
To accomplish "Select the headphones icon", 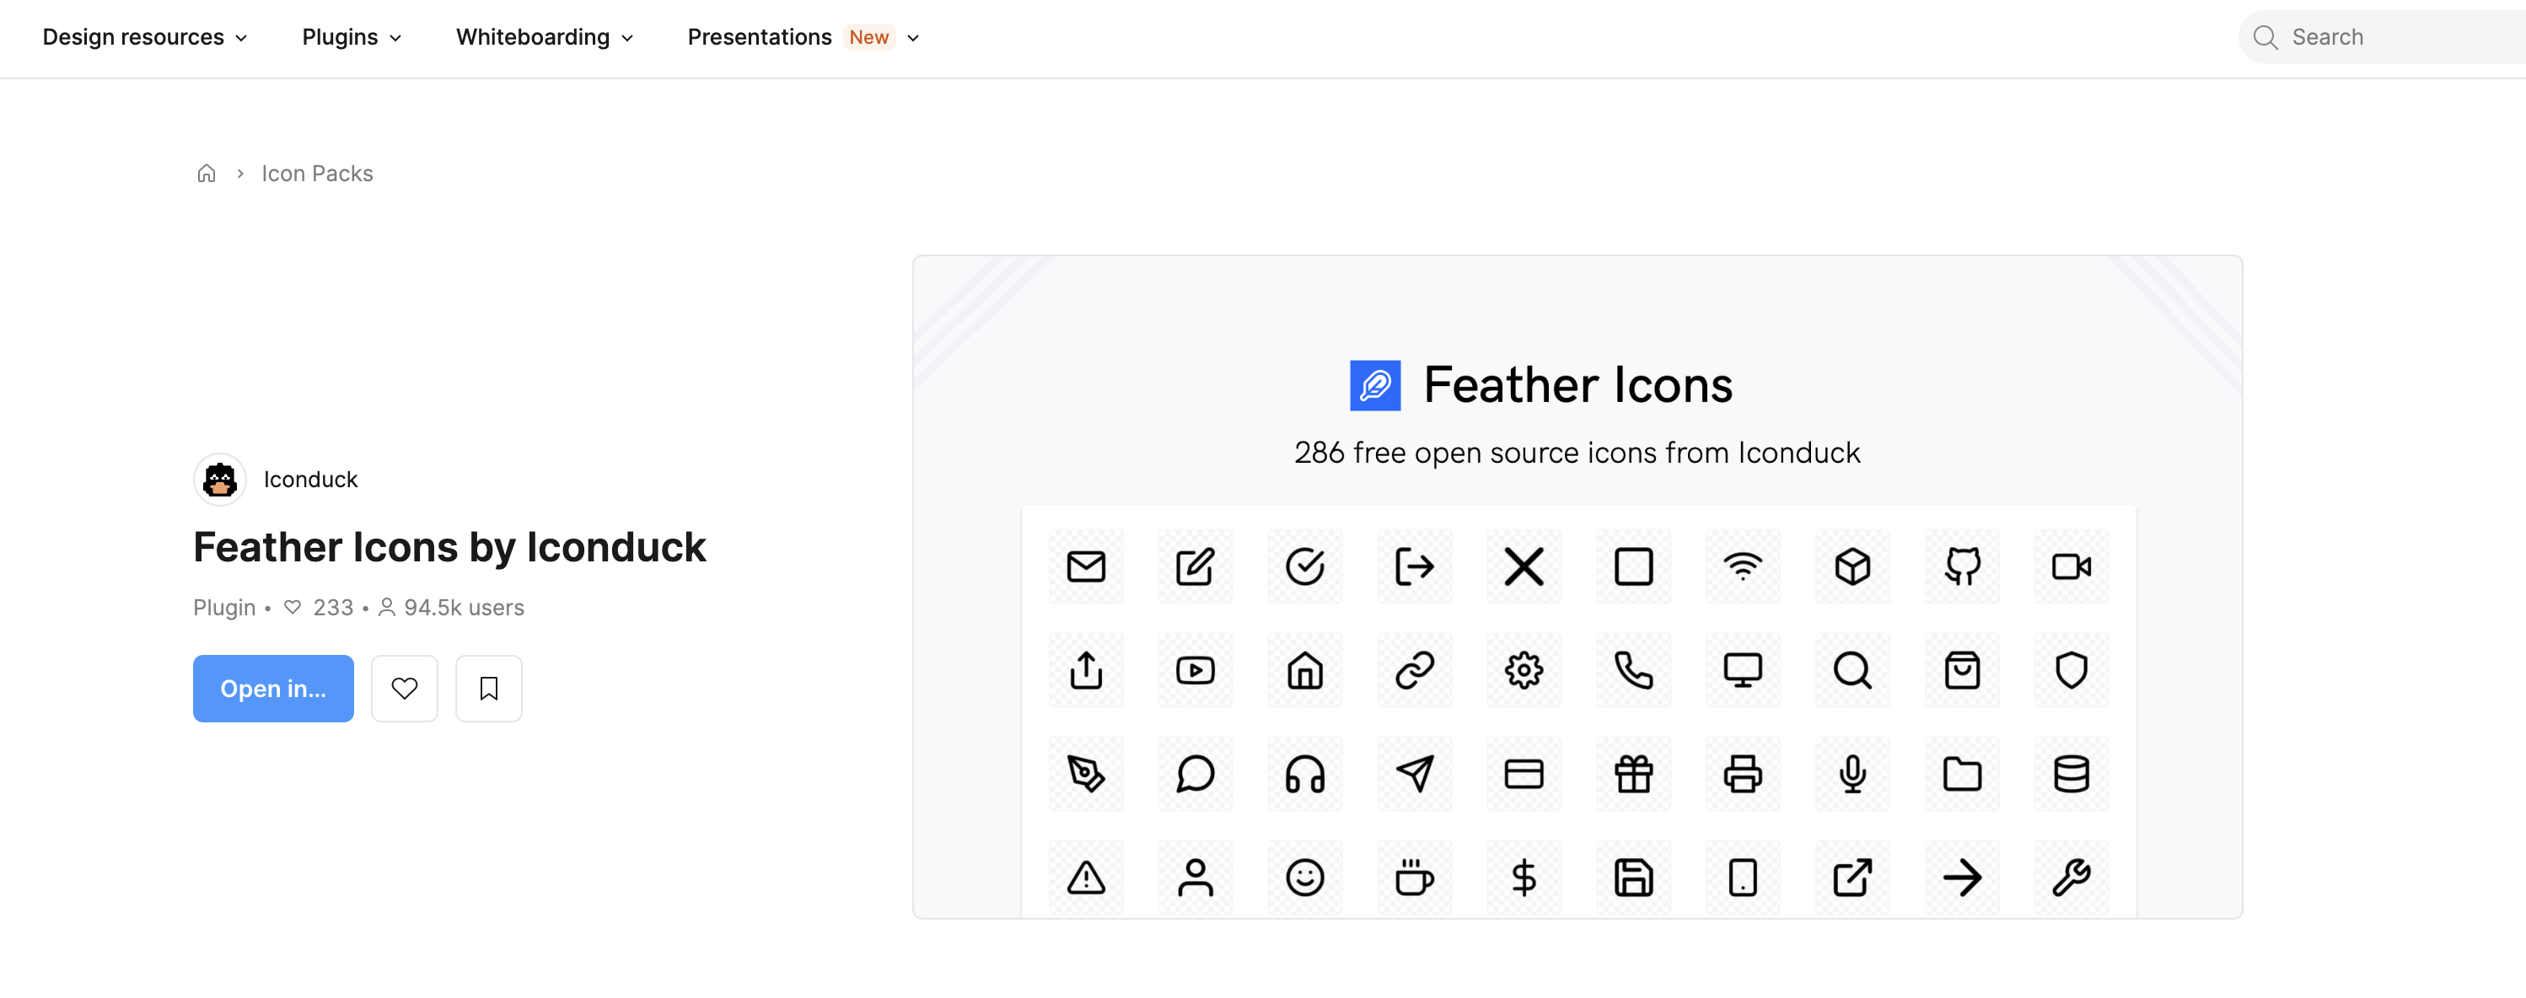I will pos(1305,775).
